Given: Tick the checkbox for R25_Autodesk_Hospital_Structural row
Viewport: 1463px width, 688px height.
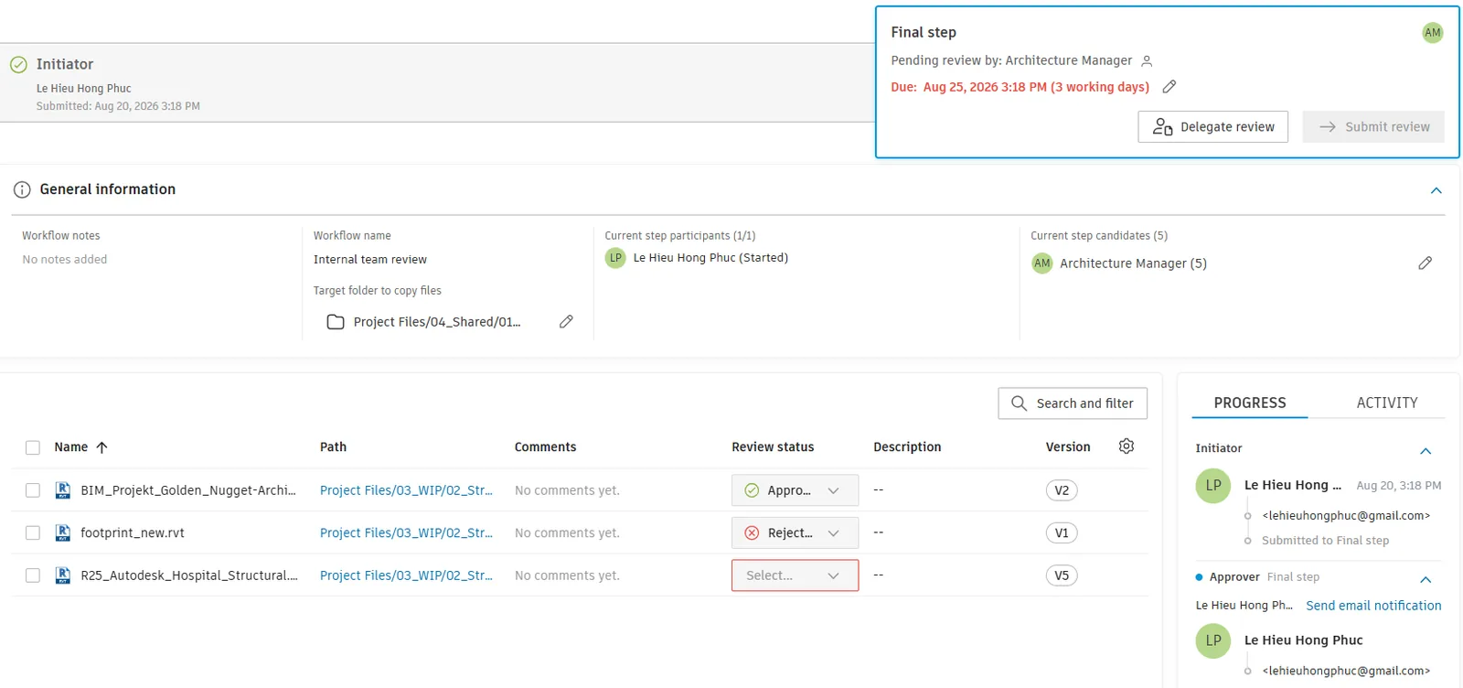Looking at the screenshot, I should tap(33, 575).
